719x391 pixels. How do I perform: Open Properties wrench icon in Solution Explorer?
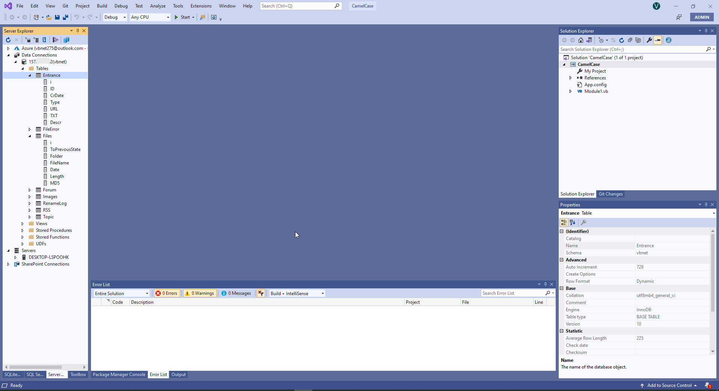[649, 40]
